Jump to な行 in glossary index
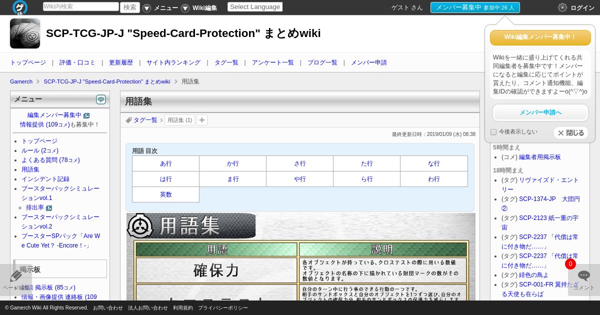This screenshot has height=315, width=600. [434, 164]
